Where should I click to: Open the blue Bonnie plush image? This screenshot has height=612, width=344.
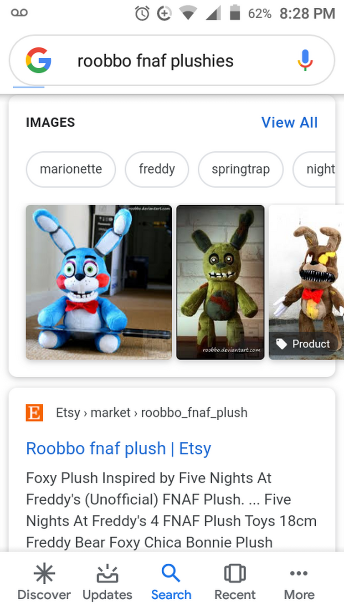coord(99,282)
